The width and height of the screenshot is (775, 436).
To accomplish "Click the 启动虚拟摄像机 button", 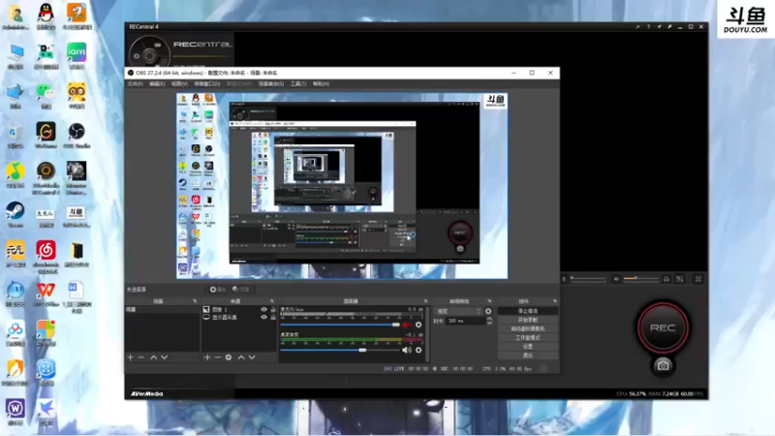I will 528,328.
